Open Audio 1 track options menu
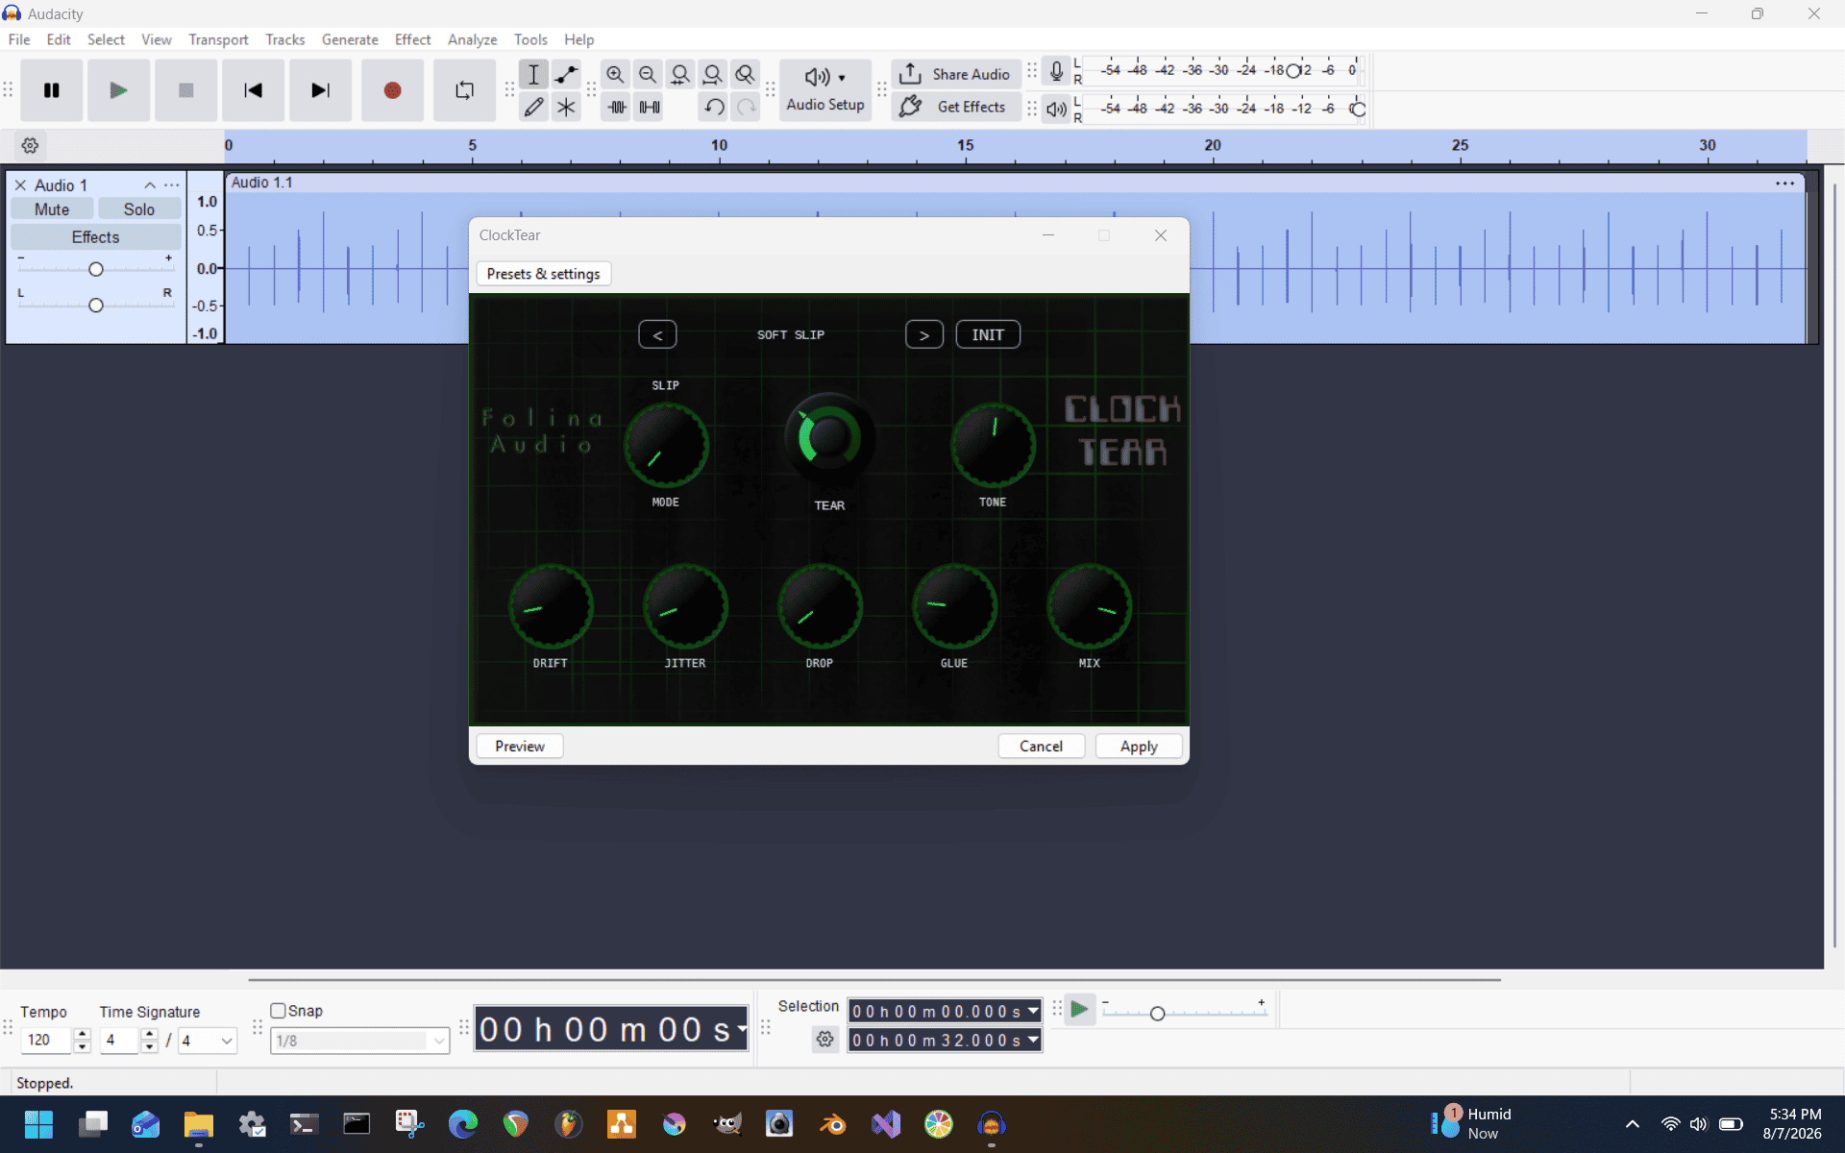This screenshot has height=1153, width=1845. (172, 185)
